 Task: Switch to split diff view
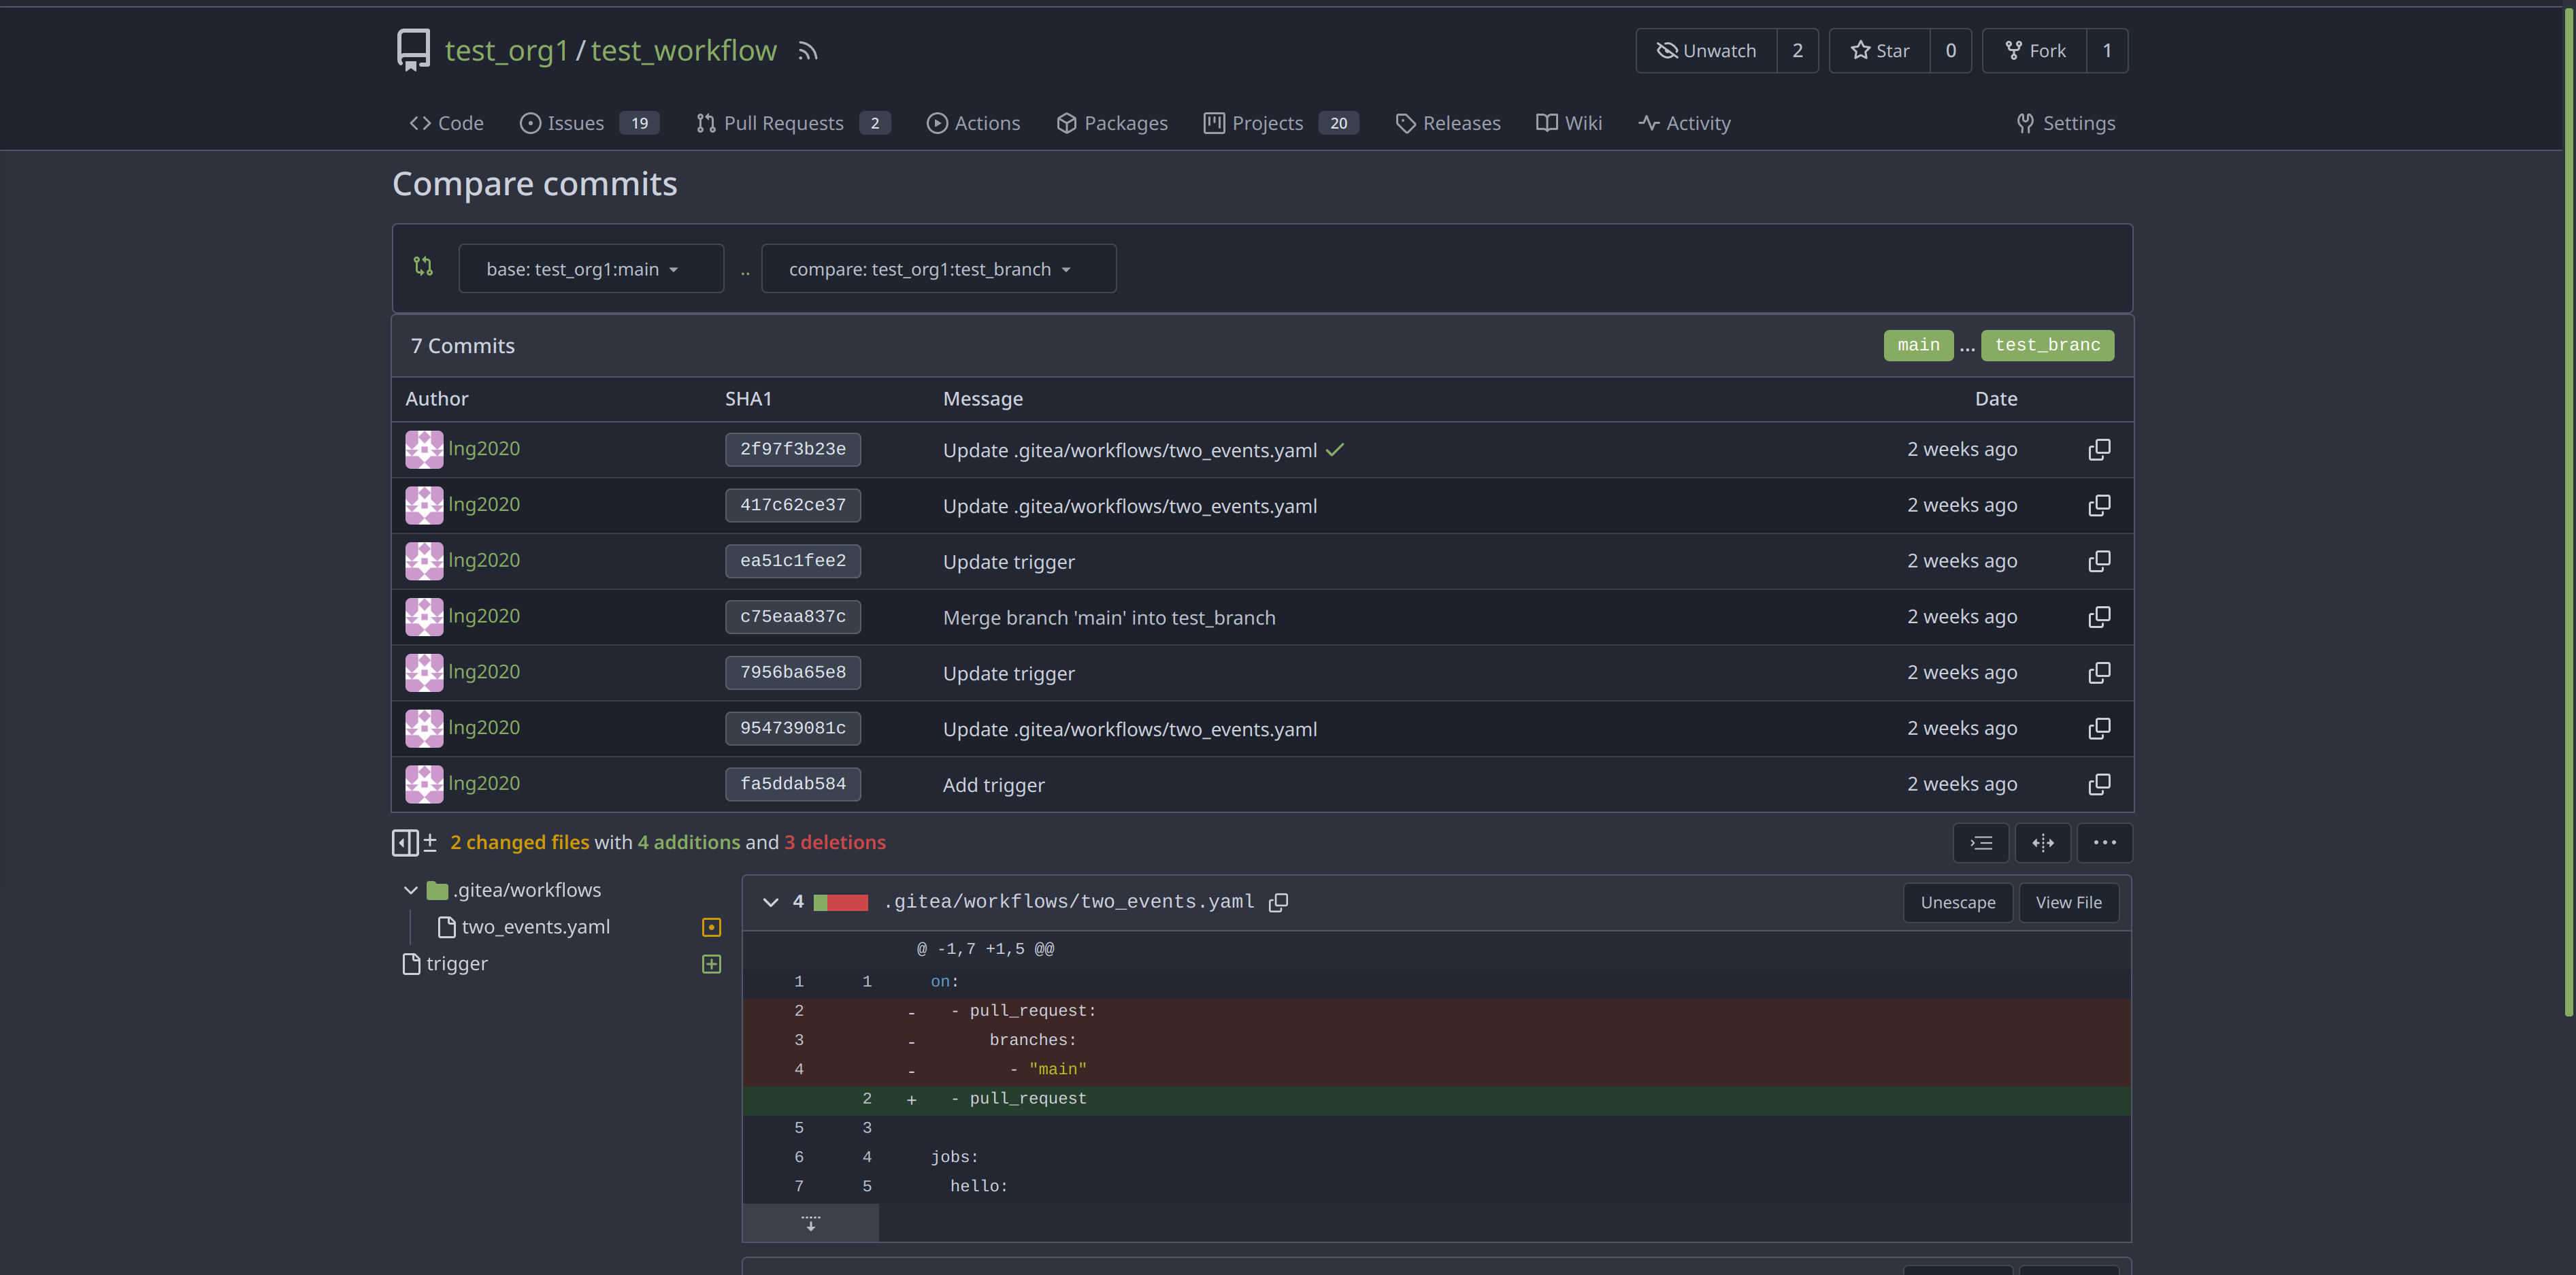(2043, 843)
